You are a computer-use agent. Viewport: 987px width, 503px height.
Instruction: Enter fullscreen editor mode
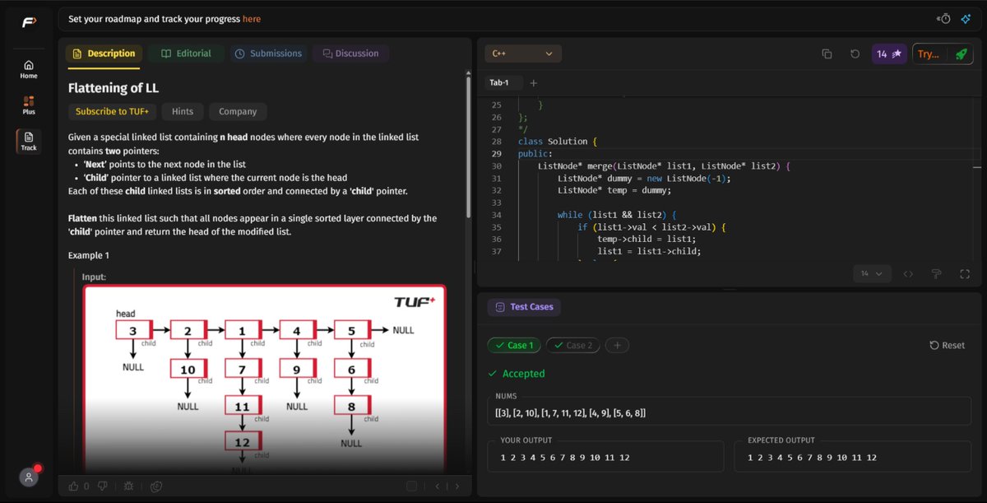coord(964,273)
